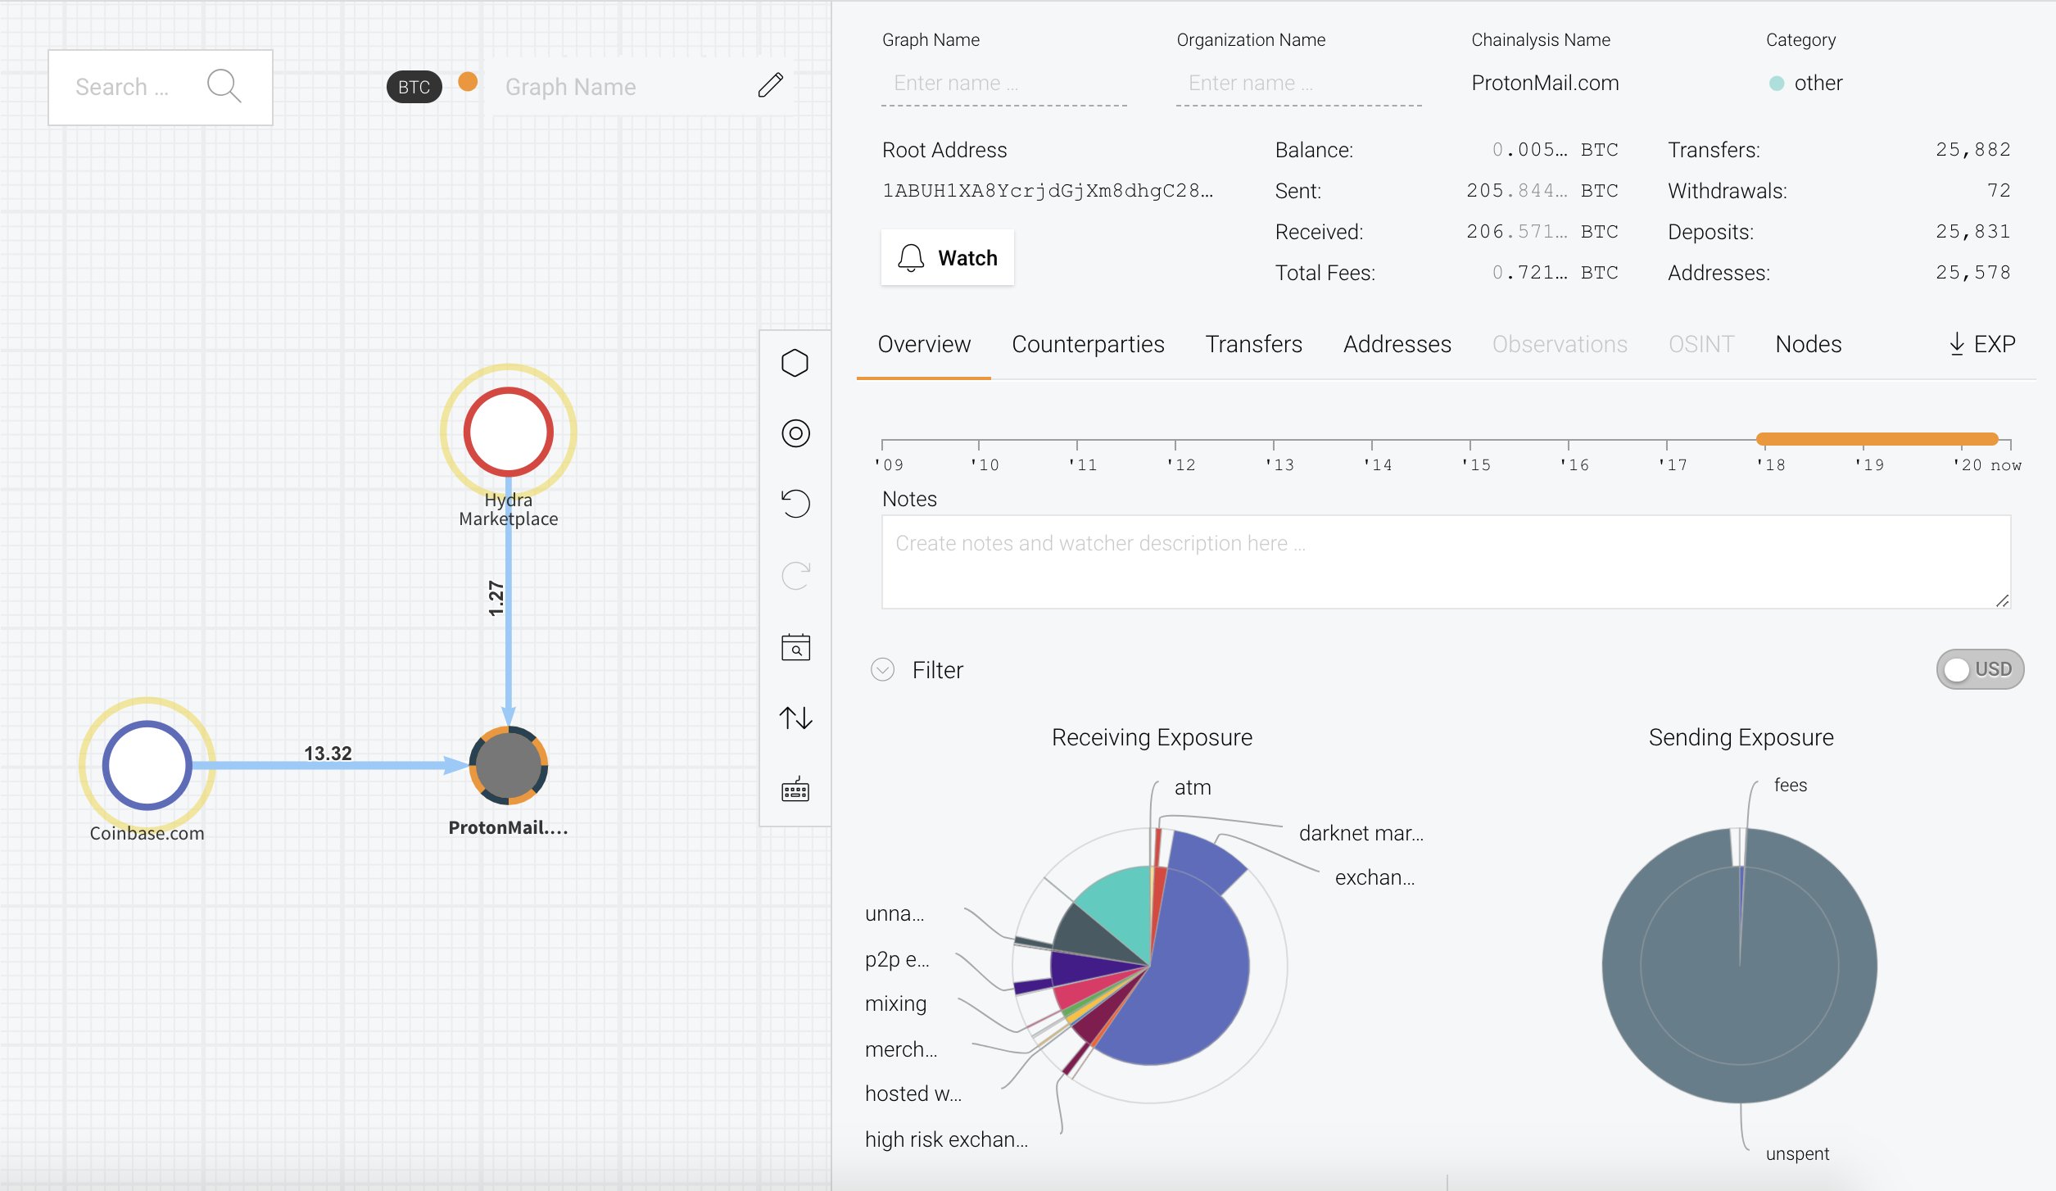This screenshot has height=1191, width=2056.
Task: Click the calendar search icon
Action: click(795, 647)
